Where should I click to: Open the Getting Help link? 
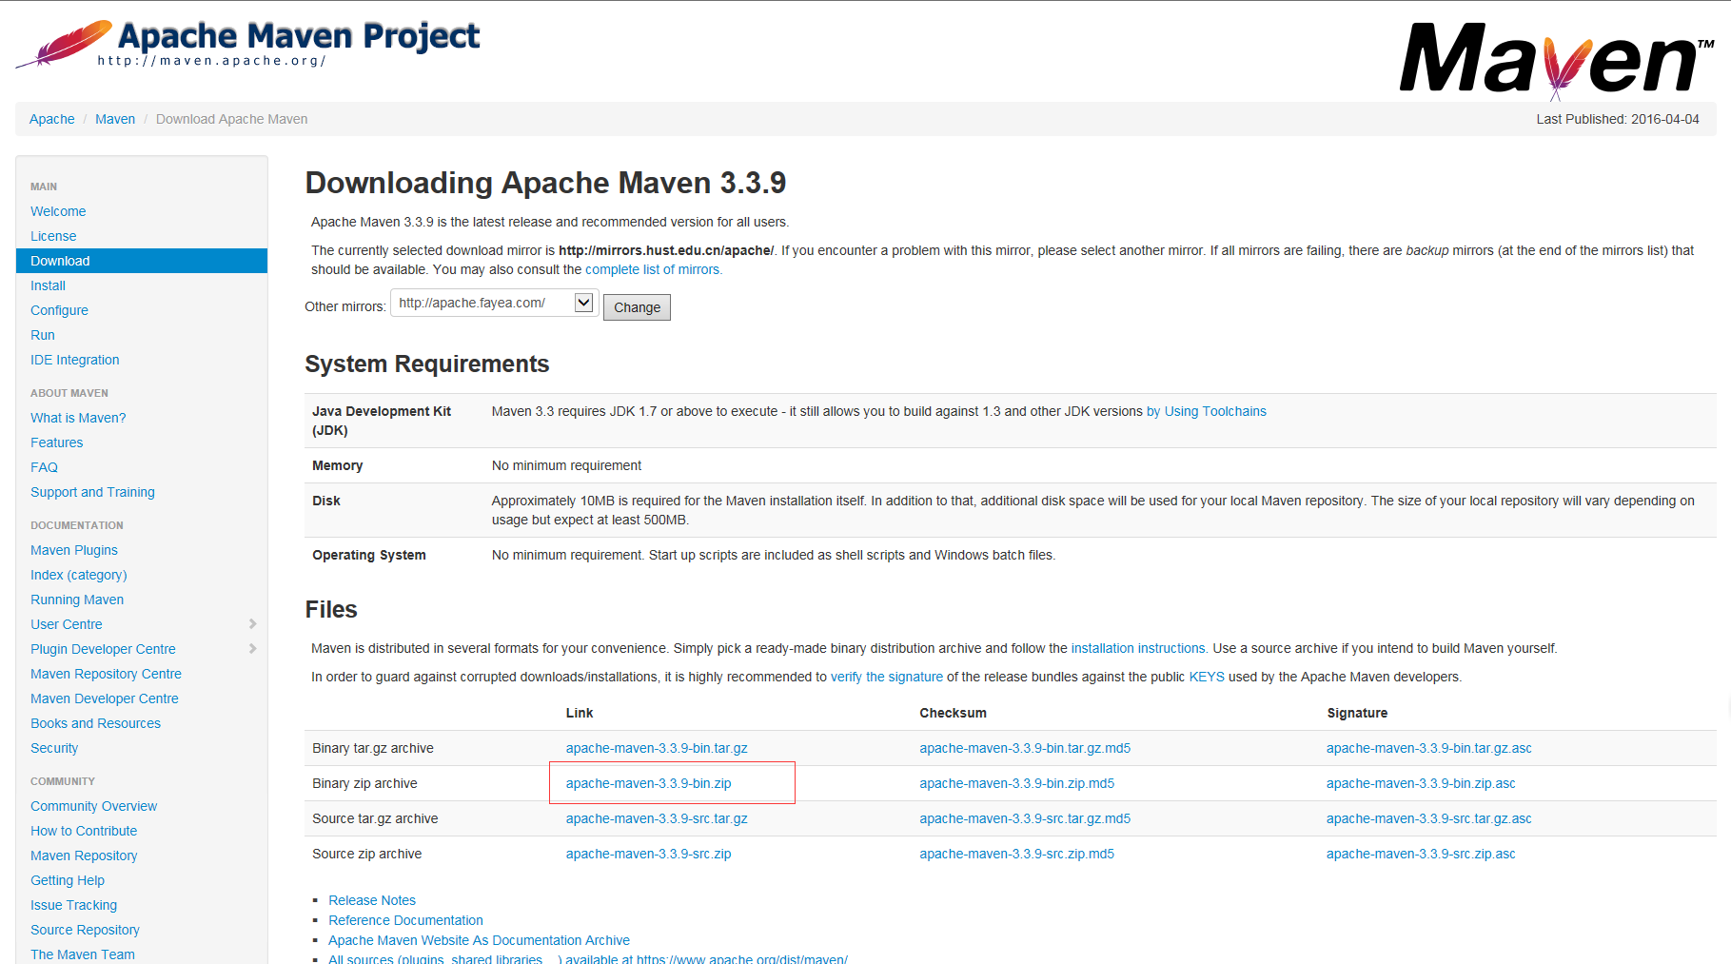tap(68, 880)
